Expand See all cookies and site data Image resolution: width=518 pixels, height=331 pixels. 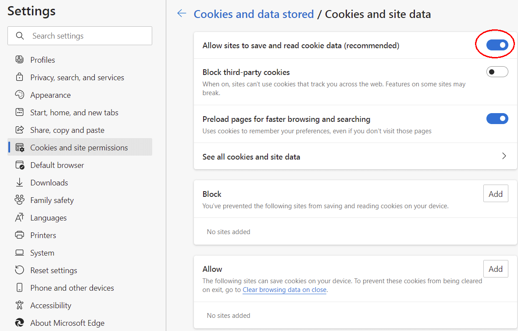[504, 156]
